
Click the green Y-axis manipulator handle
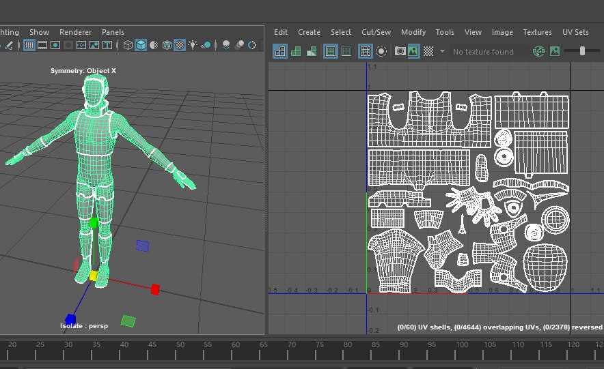click(x=94, y=222)
